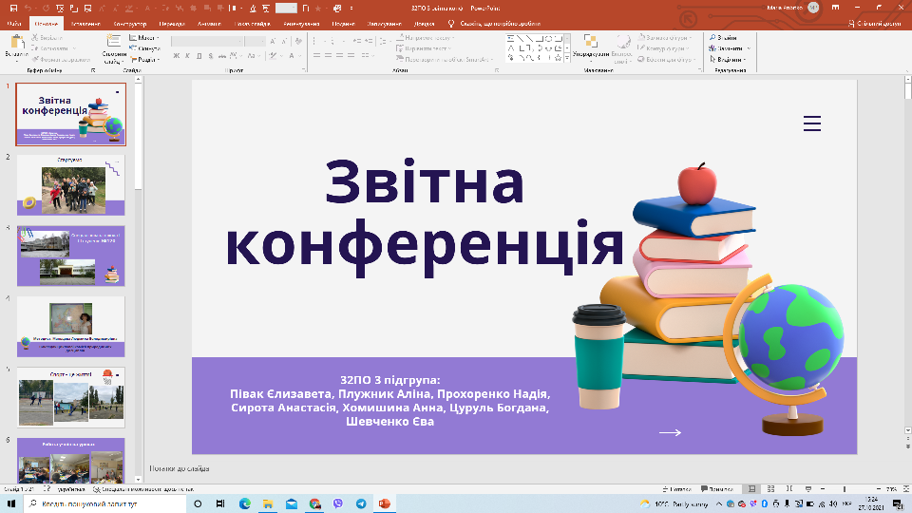Open the Упорядкувати (Arrange) tool
The image size is (912, 513).
coord(590,46)
